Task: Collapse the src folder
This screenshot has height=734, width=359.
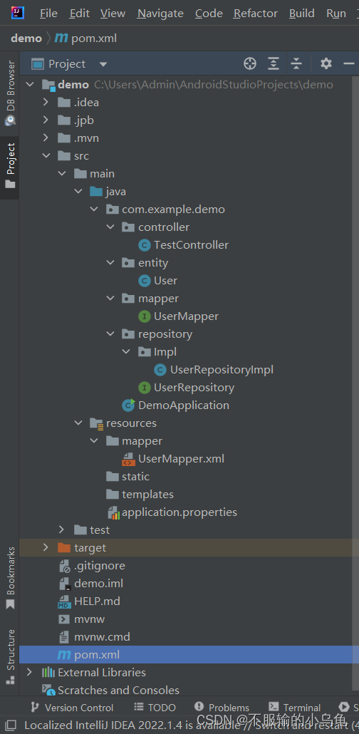Action: click(x=46, y=155)
